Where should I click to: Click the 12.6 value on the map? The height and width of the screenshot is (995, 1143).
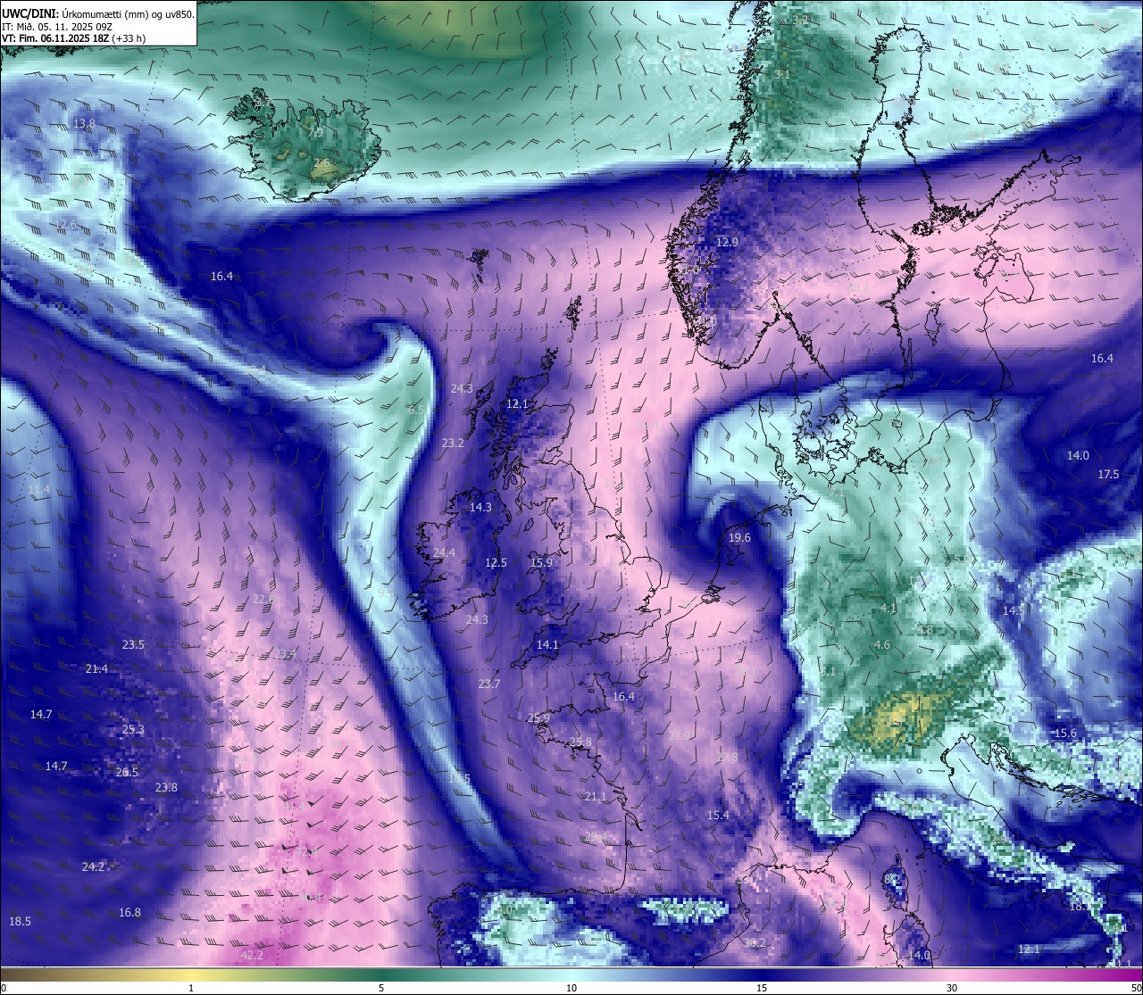(67, 225)
